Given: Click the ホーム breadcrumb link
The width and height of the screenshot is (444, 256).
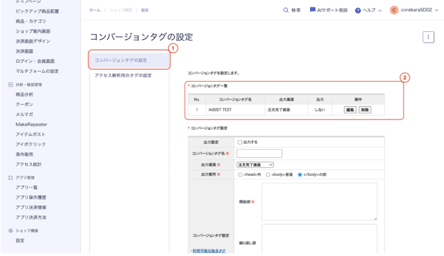Looking at the screenshot, I should tap(95, 10).
